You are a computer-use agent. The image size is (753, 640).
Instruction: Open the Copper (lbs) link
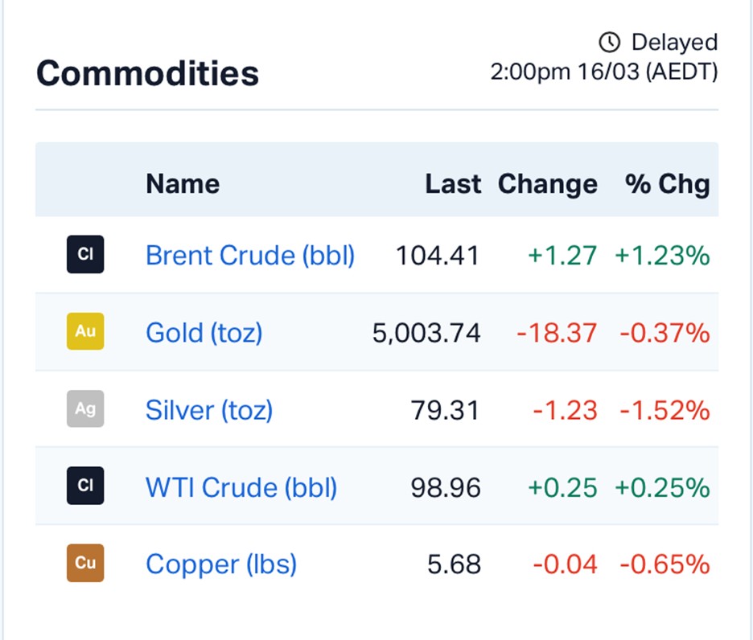pos(221,564)
